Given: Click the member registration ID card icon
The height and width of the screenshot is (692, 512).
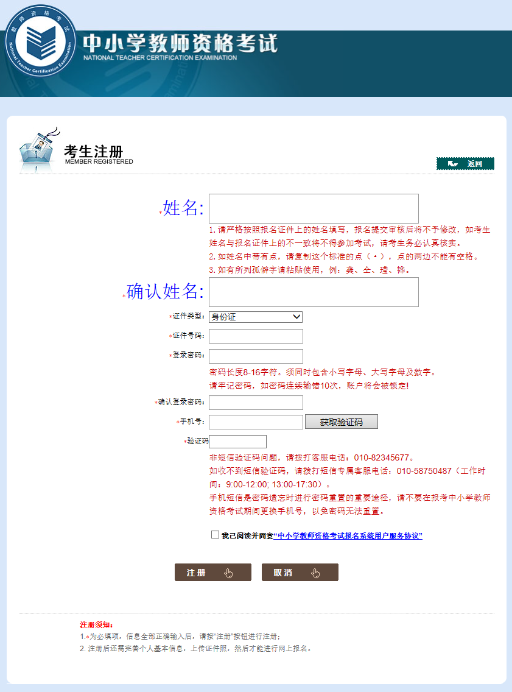Looking at the screenshot, I should [38, 149].
